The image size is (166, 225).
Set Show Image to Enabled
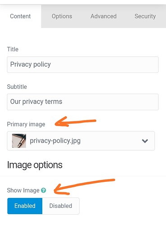click(25, 206)
